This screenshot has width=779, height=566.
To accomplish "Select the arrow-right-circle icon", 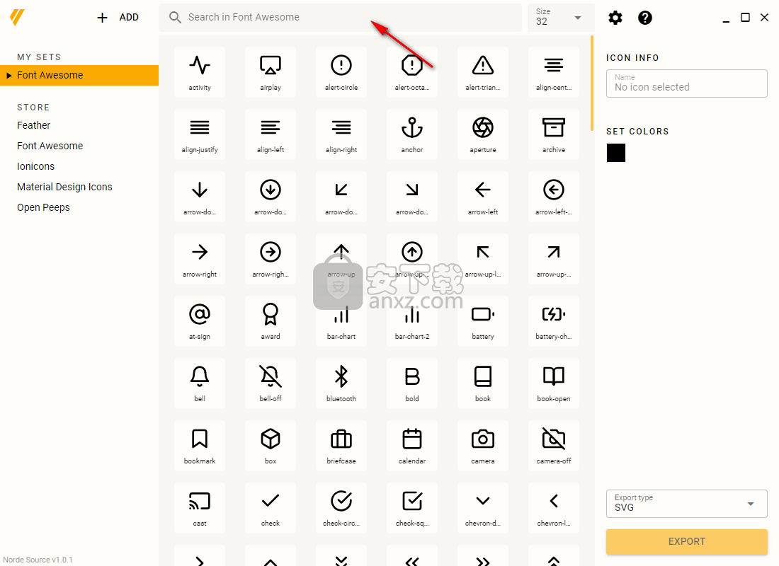I will pos(271,259).
